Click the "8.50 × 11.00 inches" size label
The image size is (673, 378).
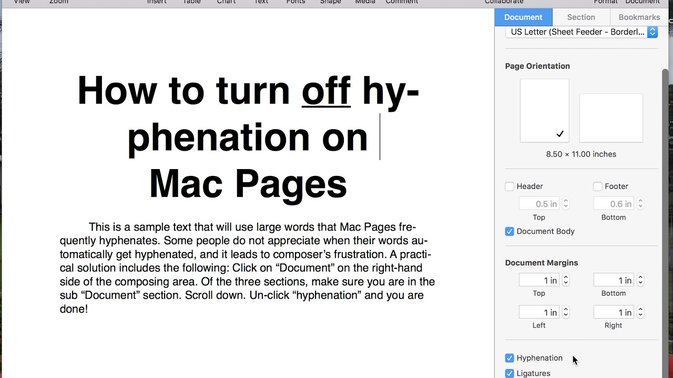[x=581, y=154]
